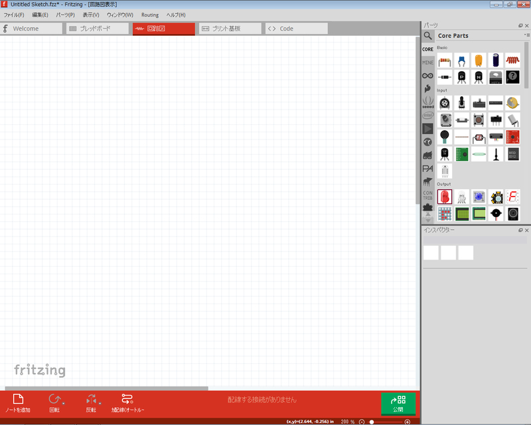
Task: Open the 編集(E) menu
Action: 40,15
